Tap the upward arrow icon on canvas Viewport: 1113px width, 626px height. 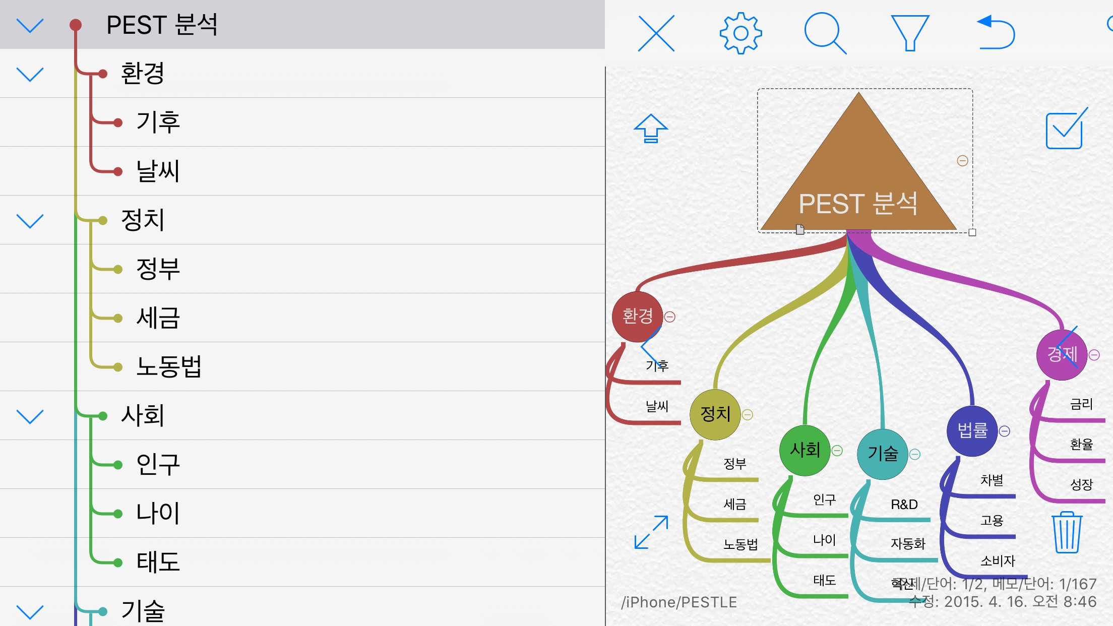(x=651, y=129)
